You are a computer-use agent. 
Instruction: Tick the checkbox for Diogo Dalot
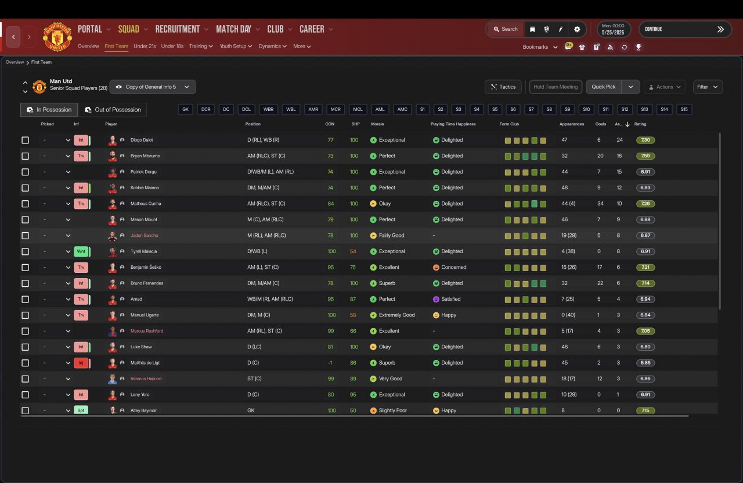tap(25, 140)
